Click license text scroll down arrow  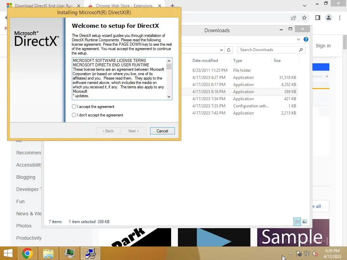pyautogui.click(x=169, y=96)
